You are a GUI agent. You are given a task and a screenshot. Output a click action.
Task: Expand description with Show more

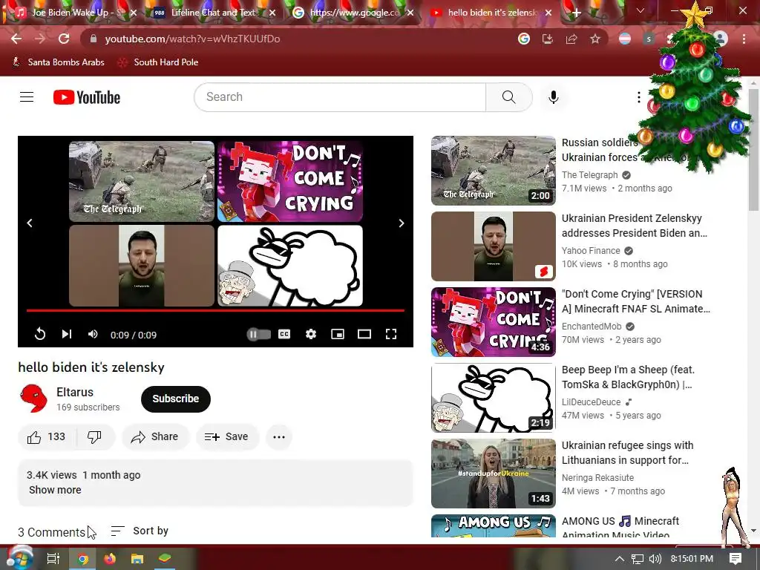pyautogui.click(x=55, y=490)
